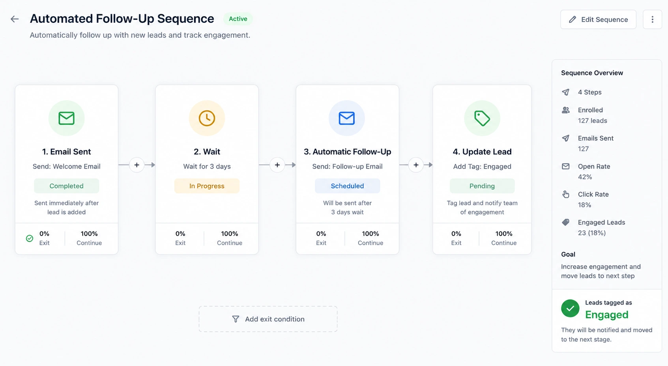Image resolution: width=668 pixels, height=366 pixels.
Task: Click the 'Goal' heading in the sidebar
Action: pyautogui.click(x=568, y=255)
